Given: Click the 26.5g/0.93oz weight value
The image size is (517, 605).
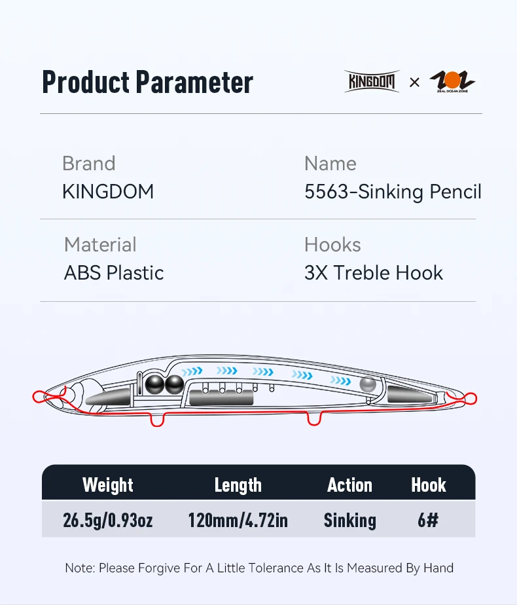Looking at the screenshot, I should coord(108,521).
